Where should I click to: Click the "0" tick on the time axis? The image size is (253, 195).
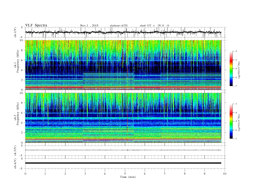click(25, 174)
